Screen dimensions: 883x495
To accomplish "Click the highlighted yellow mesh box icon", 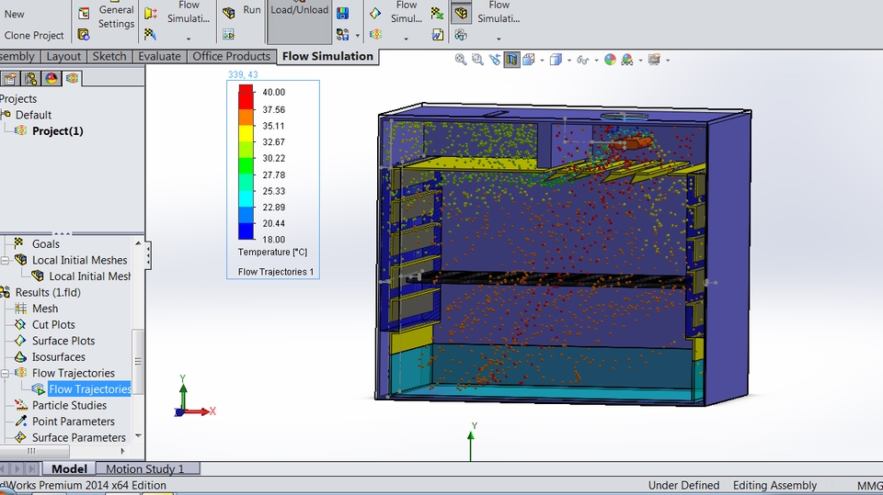I will pyautogui.click(x=461, y=14).
